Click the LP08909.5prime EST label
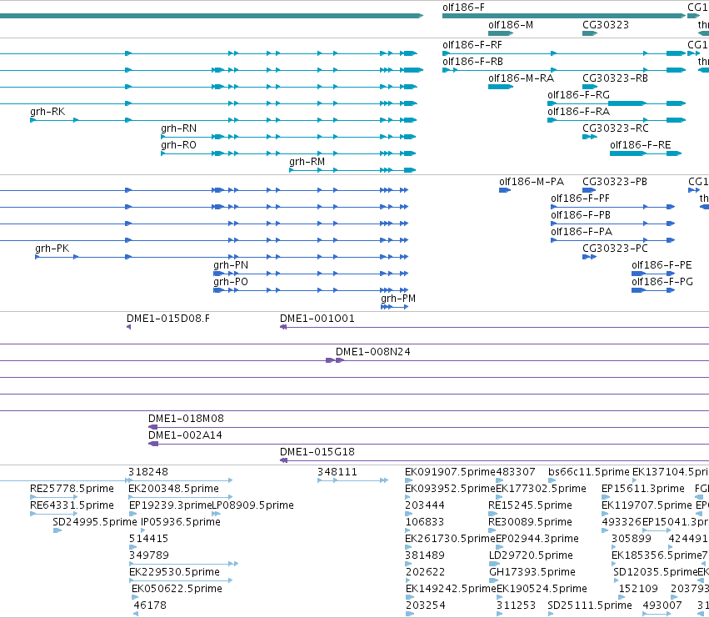Screen dimensions: 709x618 click(x=252, y=505)
